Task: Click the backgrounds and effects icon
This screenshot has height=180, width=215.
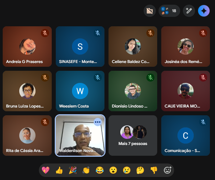Action: (x=150, y=11)
